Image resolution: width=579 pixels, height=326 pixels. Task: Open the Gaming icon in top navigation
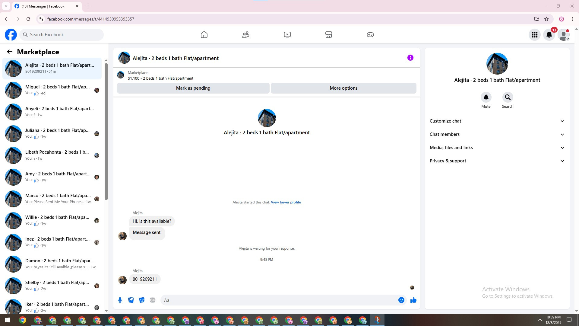(x=370, y=35)
